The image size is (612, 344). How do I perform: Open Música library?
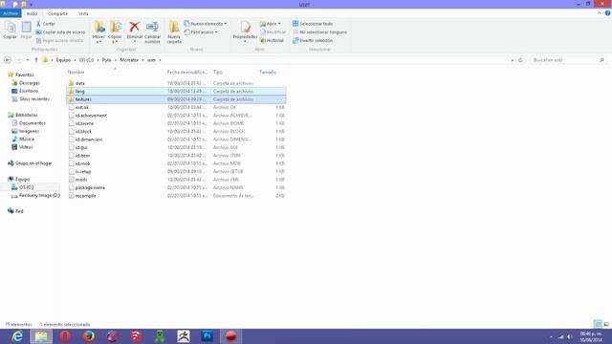point(27,139)
